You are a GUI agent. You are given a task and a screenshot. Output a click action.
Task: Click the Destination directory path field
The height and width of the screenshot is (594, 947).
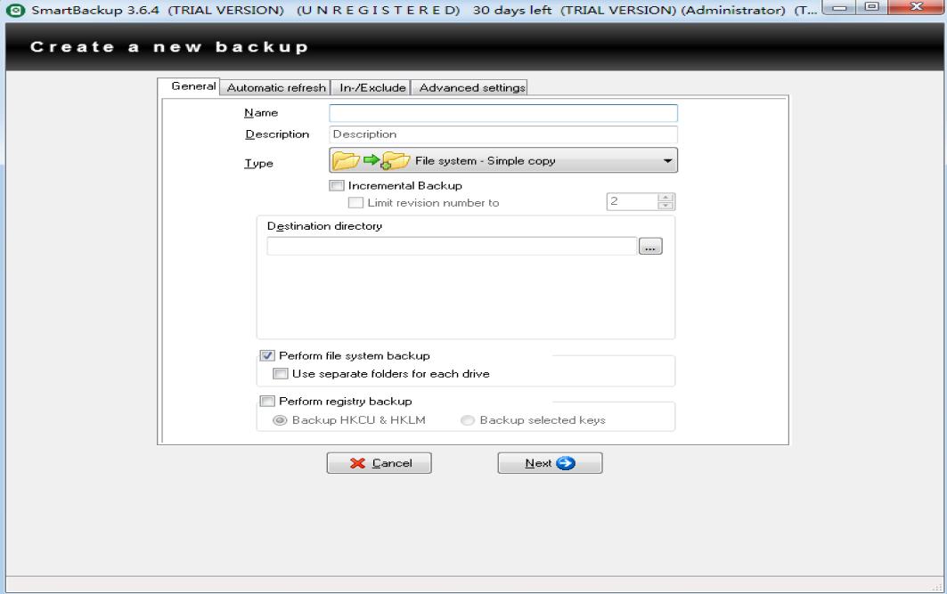coord(452,247)
